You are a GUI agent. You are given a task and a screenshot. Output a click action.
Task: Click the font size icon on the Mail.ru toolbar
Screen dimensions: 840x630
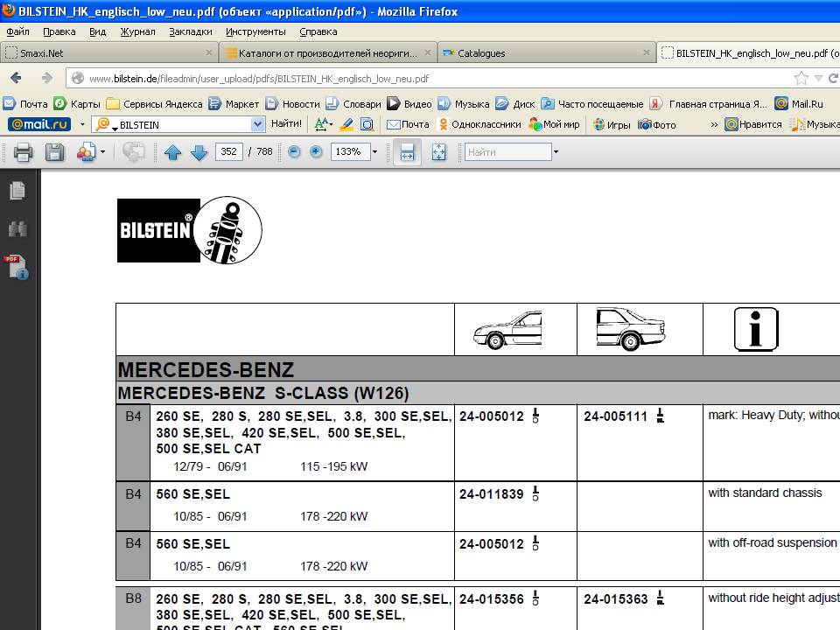click(x=323, y=124)
